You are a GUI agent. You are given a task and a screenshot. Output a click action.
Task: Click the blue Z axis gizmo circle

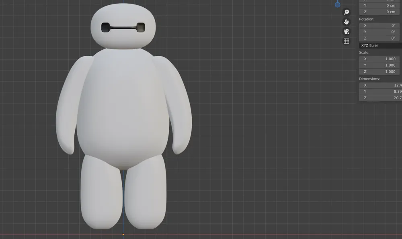click(338, 4)
